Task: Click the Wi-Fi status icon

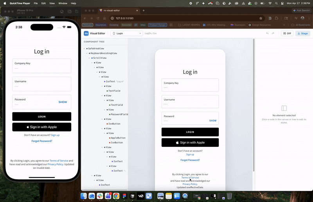Action: coord(270,3)
